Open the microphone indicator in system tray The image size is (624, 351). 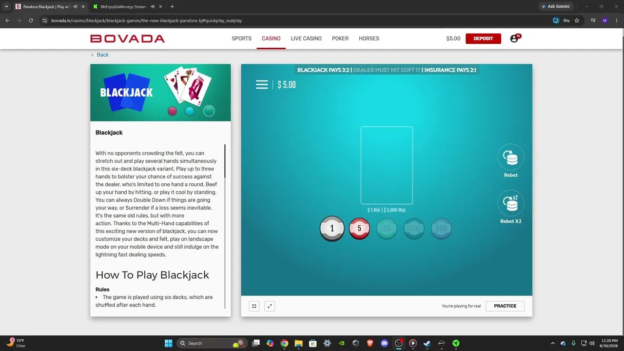click(x=573, y=343)
